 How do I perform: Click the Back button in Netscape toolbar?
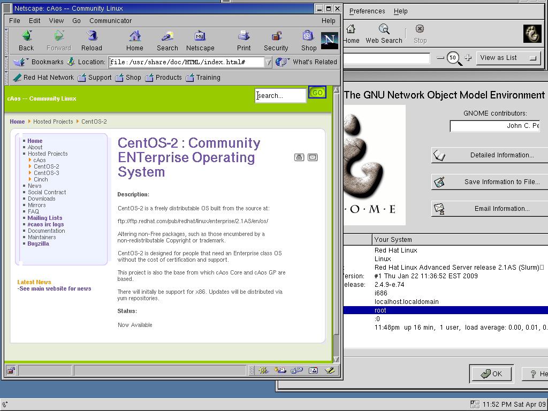(x=26, y=41)
